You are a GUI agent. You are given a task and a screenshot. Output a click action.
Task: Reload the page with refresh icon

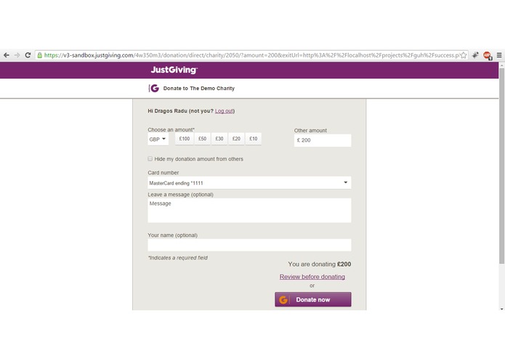tap(28, 55)
